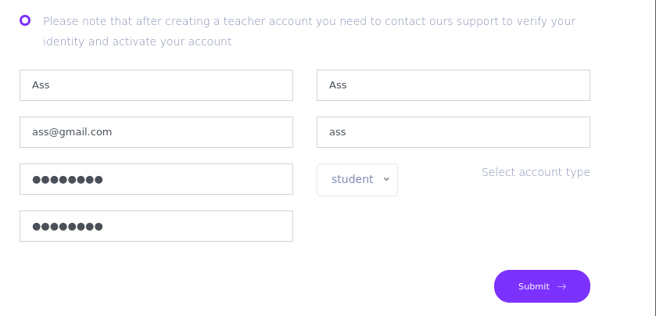Click the "ass@gmail.com" text
Viewport: 656px width, 316px height.
pyautogui.click(x=72, y=132)
